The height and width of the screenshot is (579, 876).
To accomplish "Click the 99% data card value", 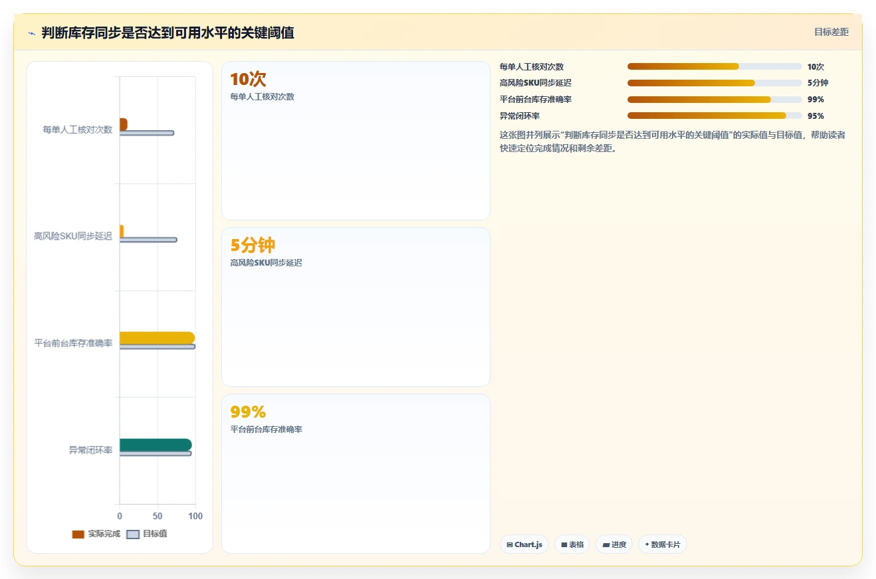I will click(248, 412).
